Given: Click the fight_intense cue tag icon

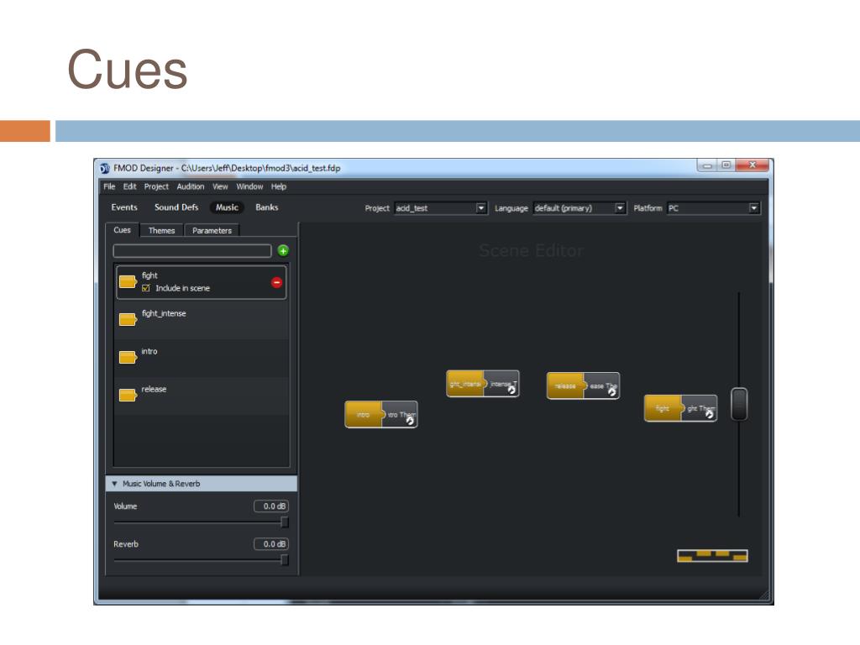Looking at the screenshot, I should (128, 319).
